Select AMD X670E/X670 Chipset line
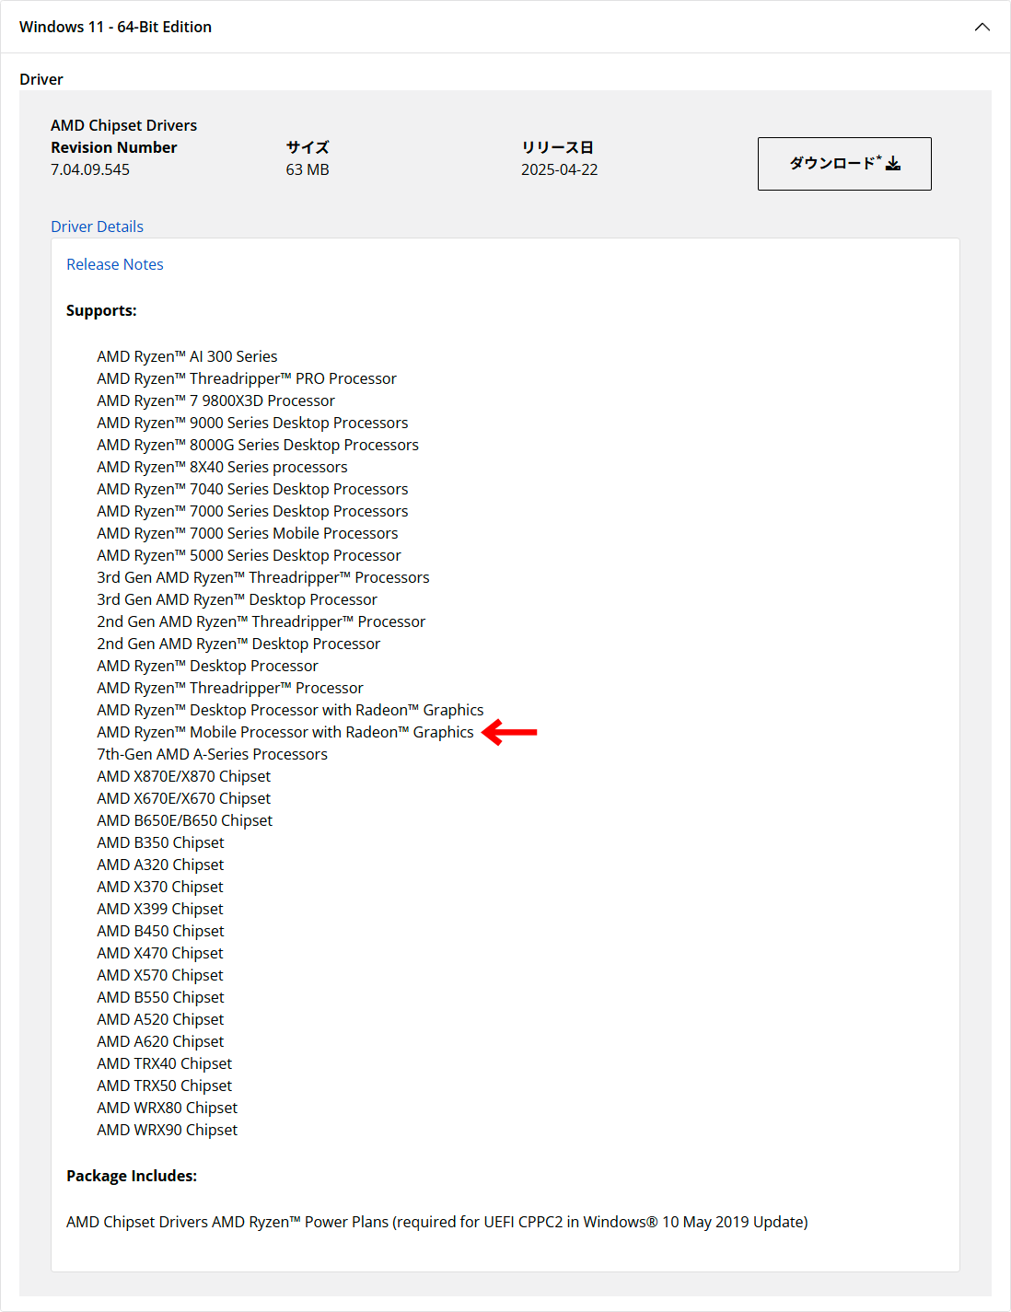Screen dimensions: 1011x1312 [183, 798]
